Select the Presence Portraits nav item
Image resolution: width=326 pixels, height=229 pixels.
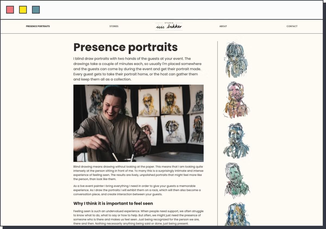(x=37, y=26)
